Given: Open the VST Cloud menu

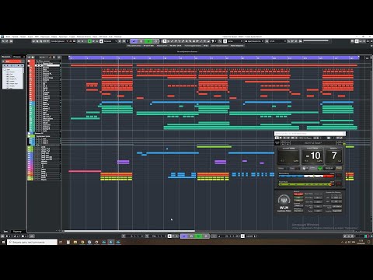Looking at the screenshot, I should click(x=103, y=37).
